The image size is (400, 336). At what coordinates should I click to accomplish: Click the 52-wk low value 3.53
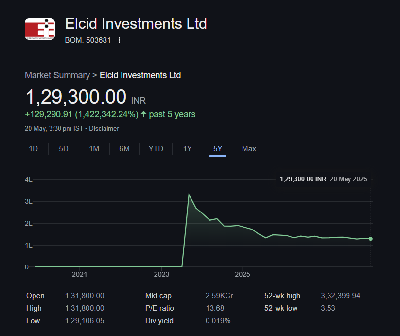click(x=328, y=308)
